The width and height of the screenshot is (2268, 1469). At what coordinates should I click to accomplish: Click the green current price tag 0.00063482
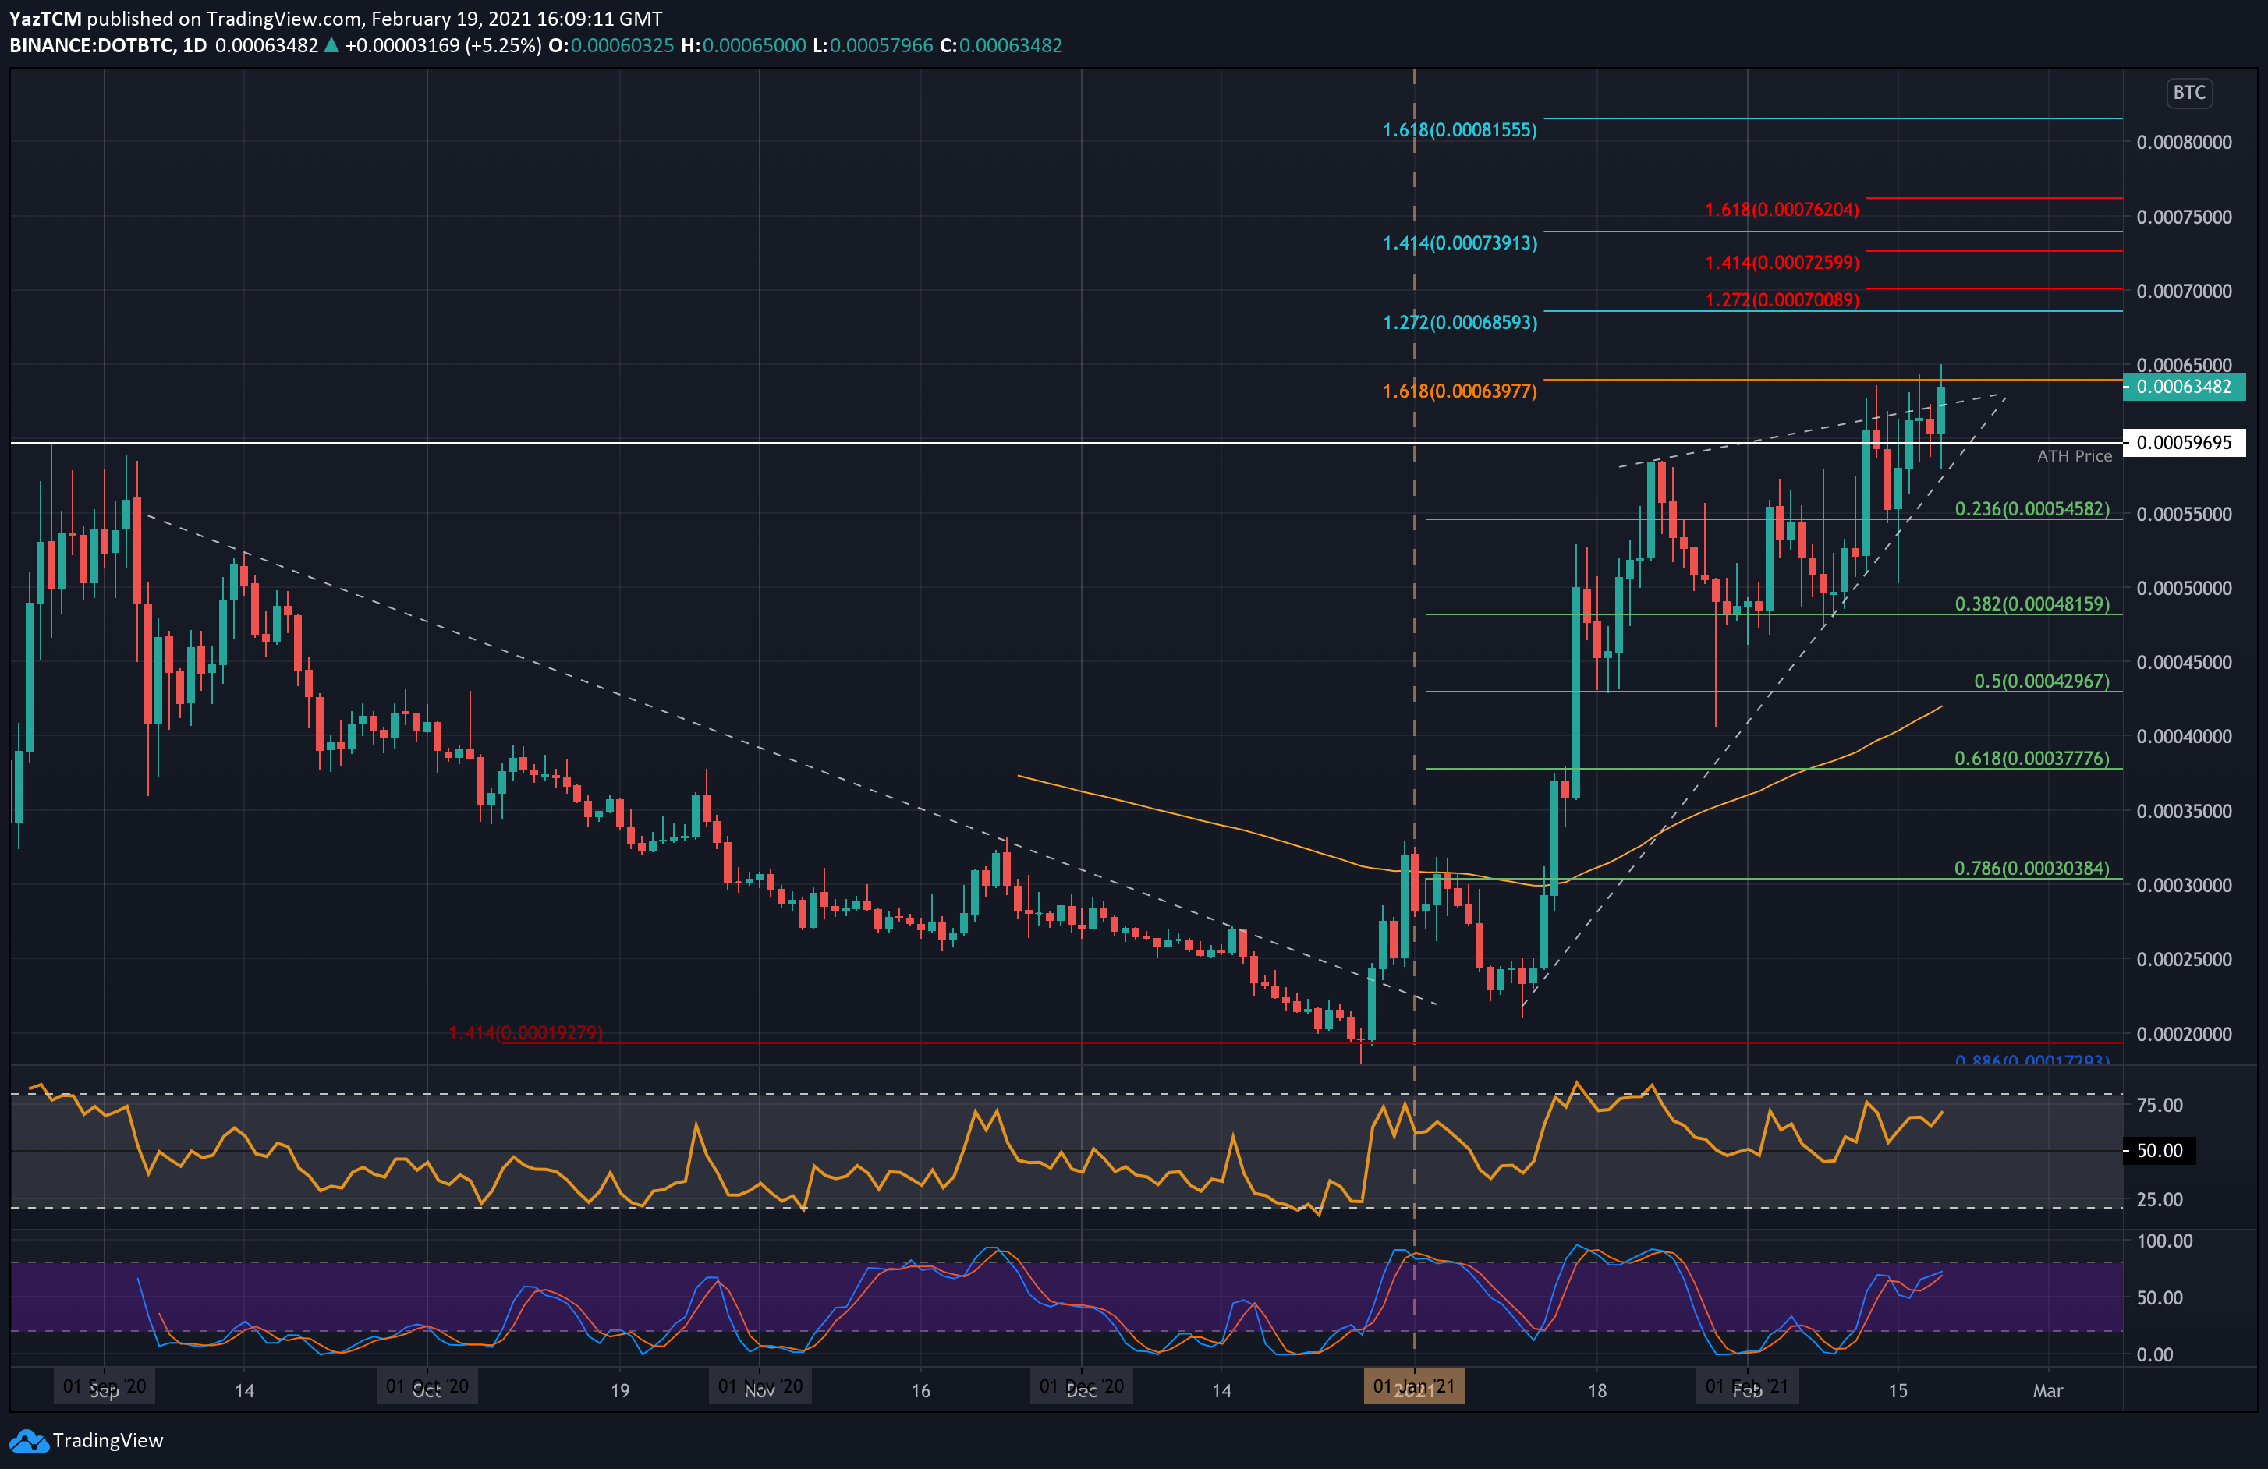tap(2183, 387)
